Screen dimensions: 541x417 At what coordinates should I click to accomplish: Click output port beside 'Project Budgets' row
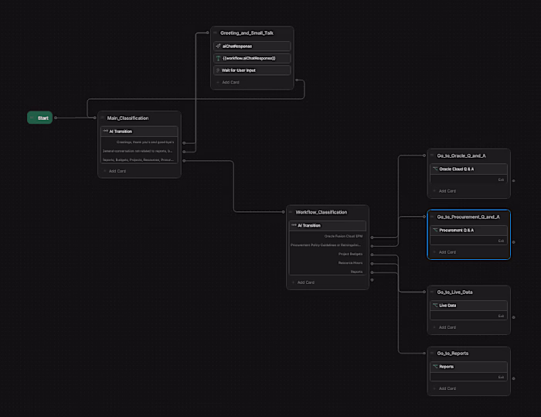(x=372, y=255)
